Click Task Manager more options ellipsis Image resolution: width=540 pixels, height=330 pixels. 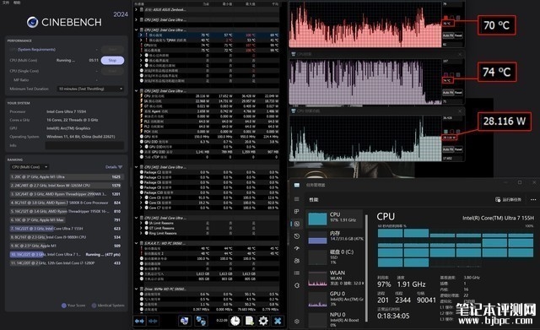[533, 199]
